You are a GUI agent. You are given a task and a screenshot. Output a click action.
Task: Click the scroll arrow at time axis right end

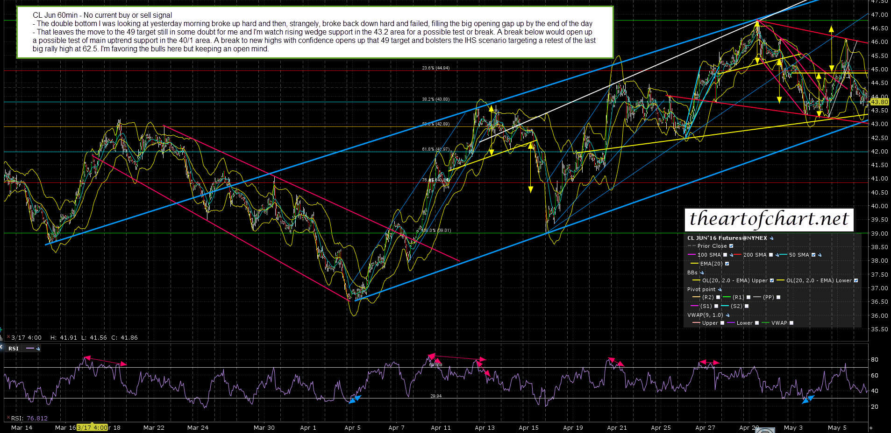pyautogui.click(x=870, y=427)
